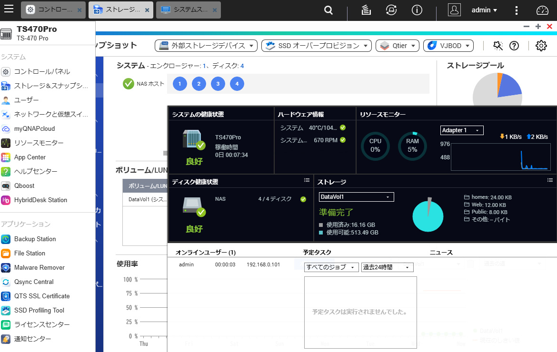Select disk 2 in NAS host
The image size is (557, 352).
(x=199, y=84)
